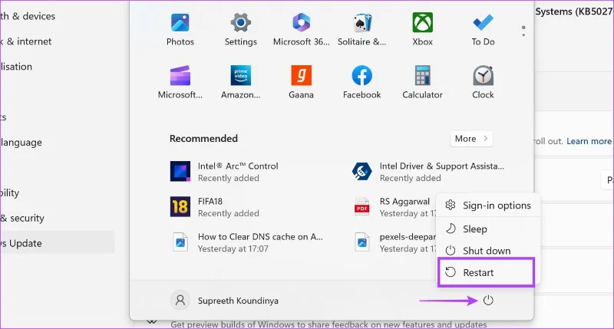
Task: Click the Learn more link in Settings
Action: 589,141
